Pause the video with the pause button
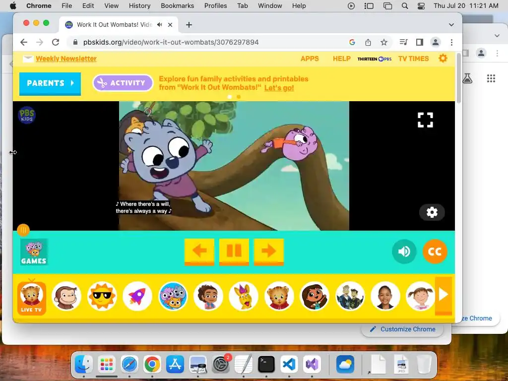The height and width of the screenshot is (381, 508). click(234, 252)
